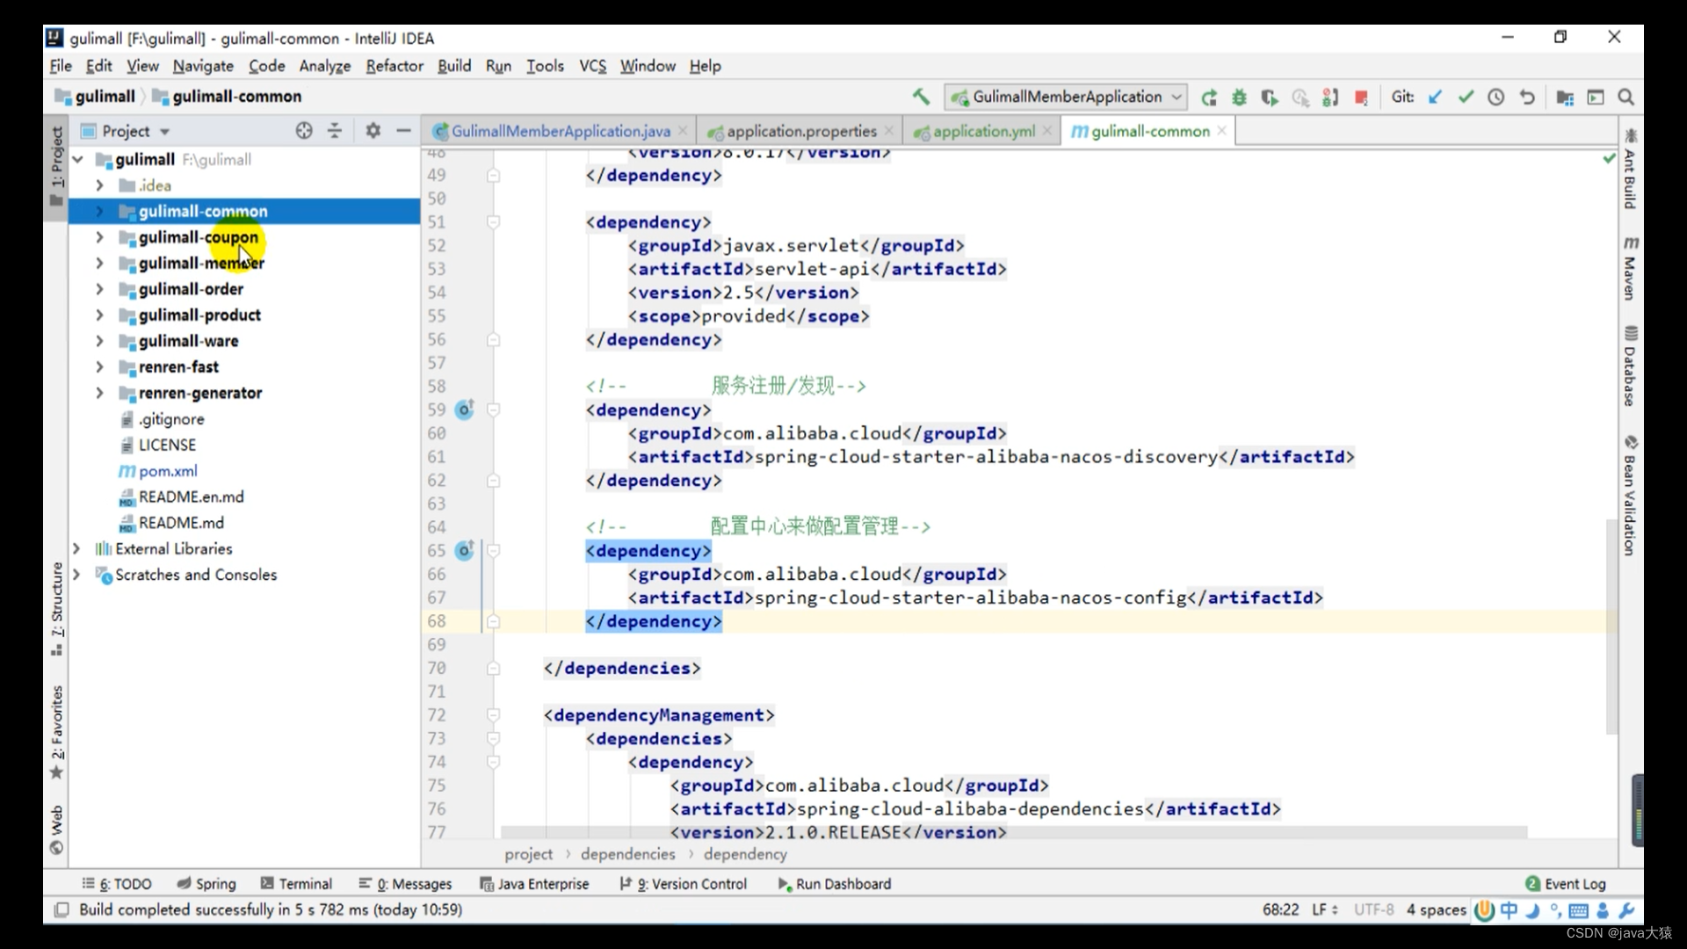Toggle Chinese input mode in the IME bar
The height and width of the screenshot is (949, 1687).
[1509, 910]
